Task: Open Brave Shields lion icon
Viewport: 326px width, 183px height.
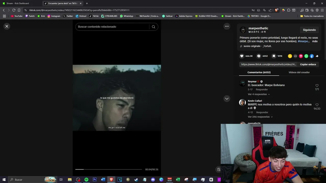Action: coord(276,10)
